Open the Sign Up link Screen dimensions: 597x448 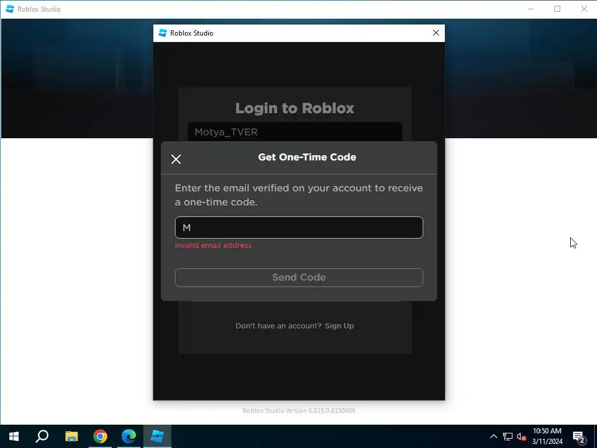pyautogui.click(x=339, y=325)
